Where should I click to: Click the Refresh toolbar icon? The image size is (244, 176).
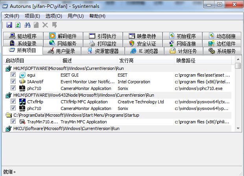(x=18, y=25)
